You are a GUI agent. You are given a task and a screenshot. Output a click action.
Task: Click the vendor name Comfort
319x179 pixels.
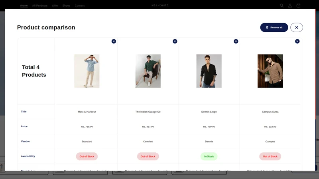[148, 142]
